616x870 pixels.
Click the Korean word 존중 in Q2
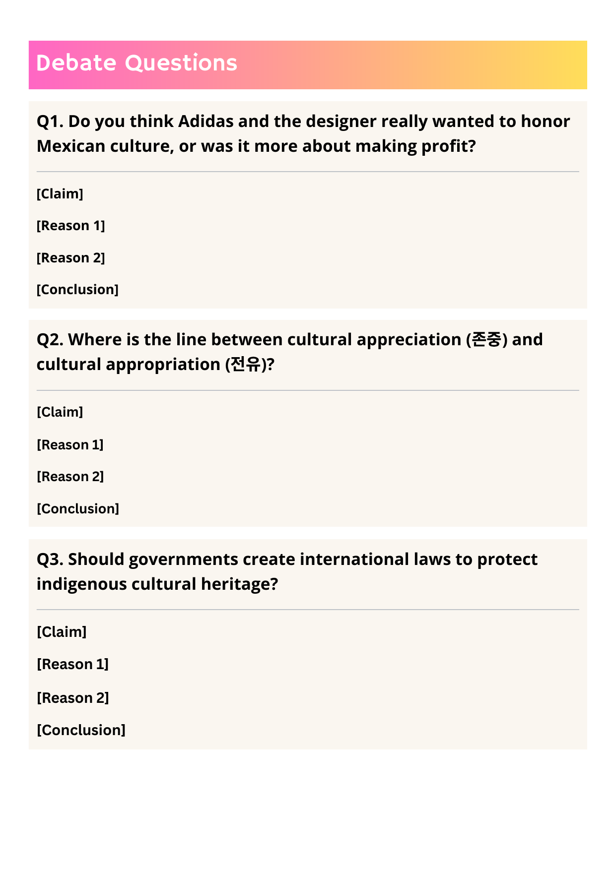488,340
